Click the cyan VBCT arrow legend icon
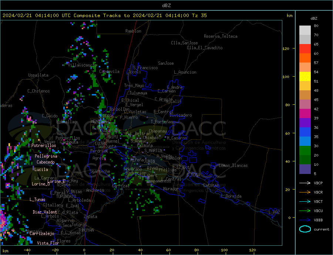333x255 pixels. pyautogui.click(x=305, y=201)
